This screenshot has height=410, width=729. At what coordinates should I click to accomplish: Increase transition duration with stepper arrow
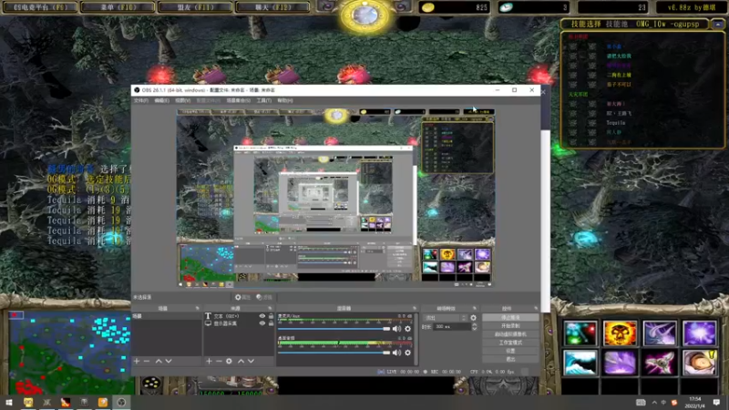tap(474, 325)
